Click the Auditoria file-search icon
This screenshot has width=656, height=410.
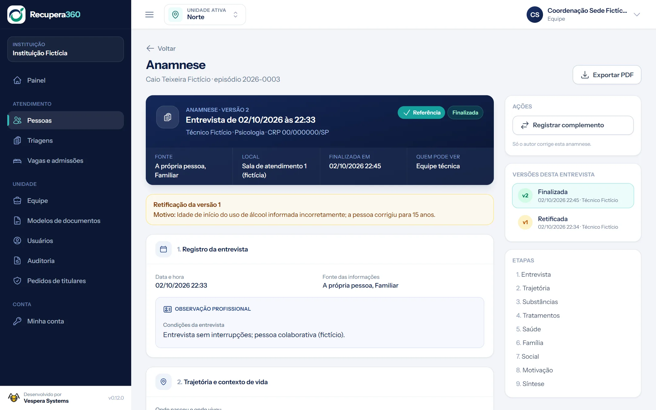(17, 261)
